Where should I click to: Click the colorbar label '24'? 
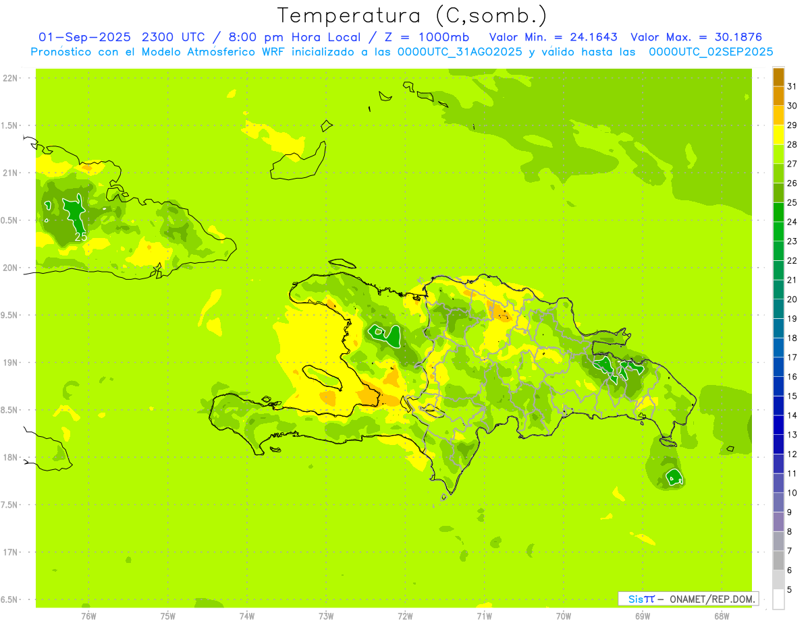(x=792, y=222)
